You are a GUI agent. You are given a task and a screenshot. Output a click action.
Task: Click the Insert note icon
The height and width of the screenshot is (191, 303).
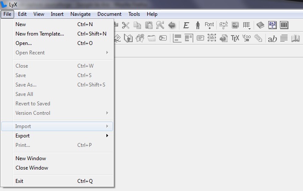[200, 38]
